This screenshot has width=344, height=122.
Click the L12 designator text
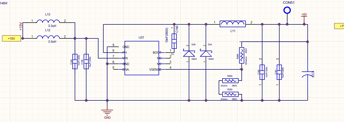point(47,30)
